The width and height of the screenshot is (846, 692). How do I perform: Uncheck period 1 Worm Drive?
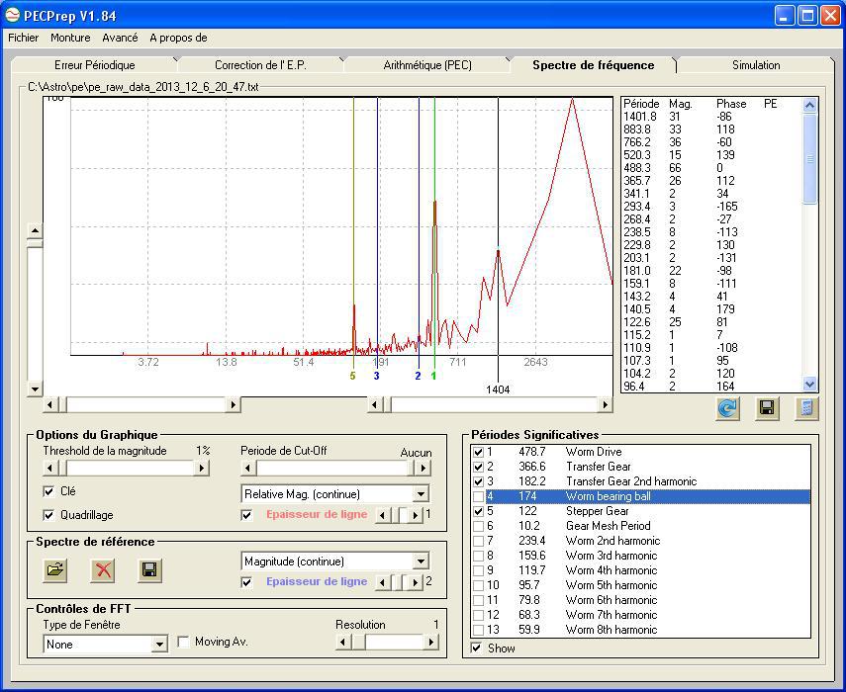[x=478, y=452]
